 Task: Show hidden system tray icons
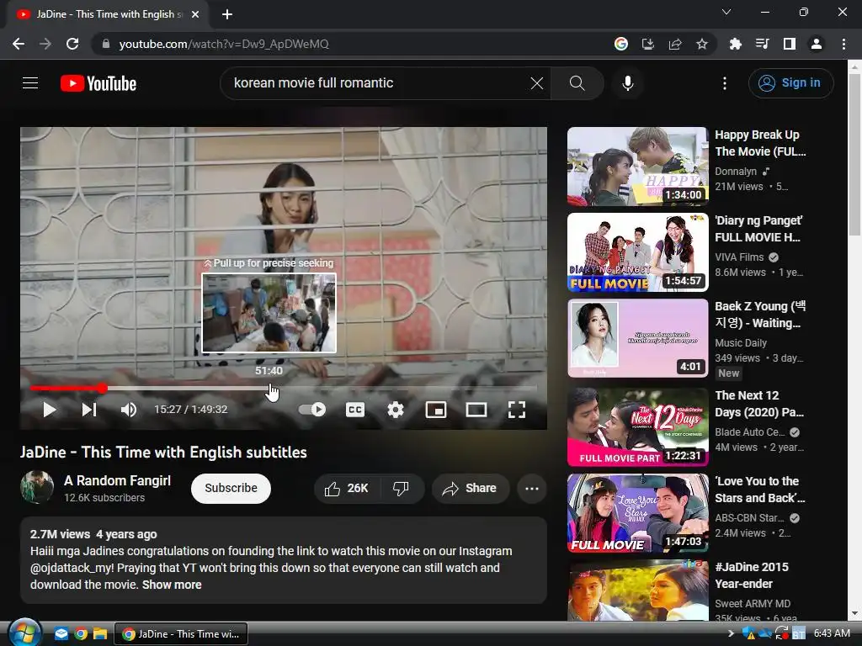(731, 633)
